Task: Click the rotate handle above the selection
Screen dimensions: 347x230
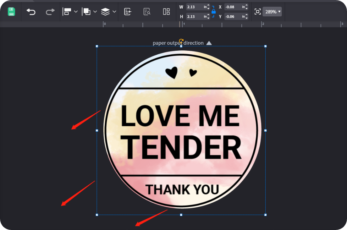Action: (x=181, y=41)
